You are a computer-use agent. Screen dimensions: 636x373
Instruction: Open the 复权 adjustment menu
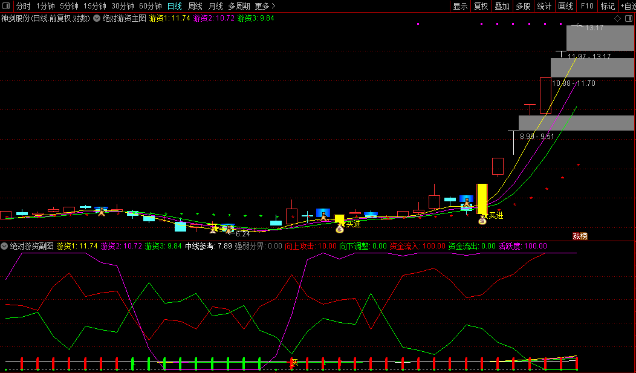click(481, 6)
